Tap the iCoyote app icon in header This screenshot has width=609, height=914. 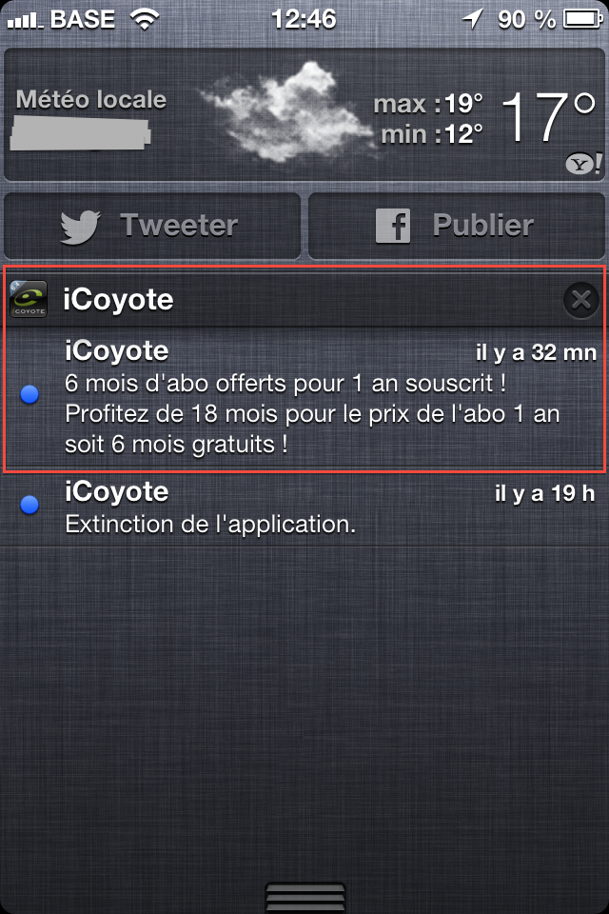pyautogui.click(x=29, y=300)
